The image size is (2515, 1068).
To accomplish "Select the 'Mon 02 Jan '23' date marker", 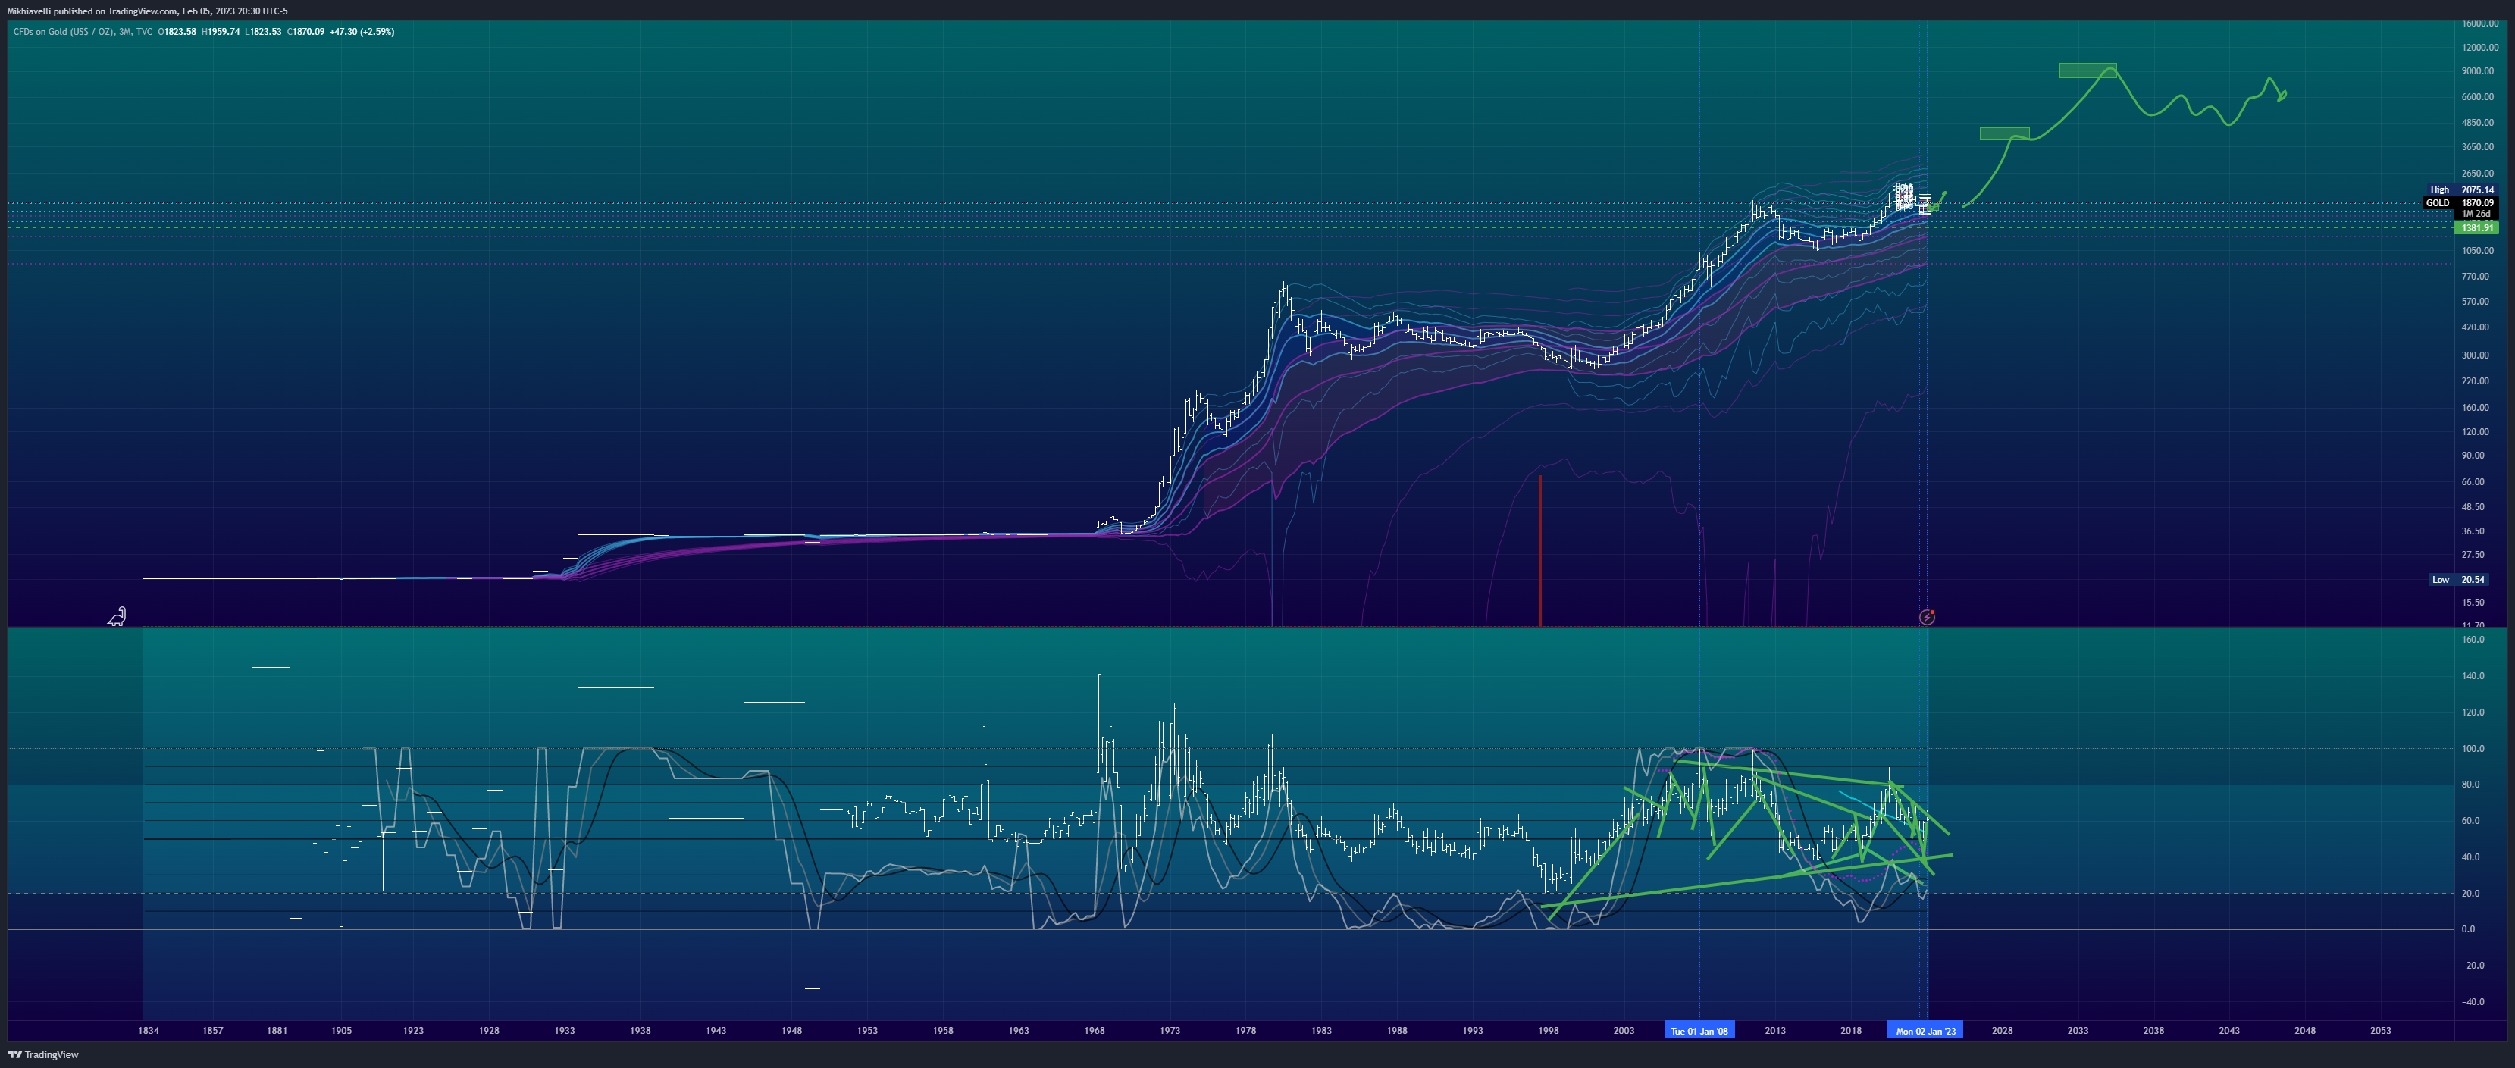I will click(x=1925, y=1031).
